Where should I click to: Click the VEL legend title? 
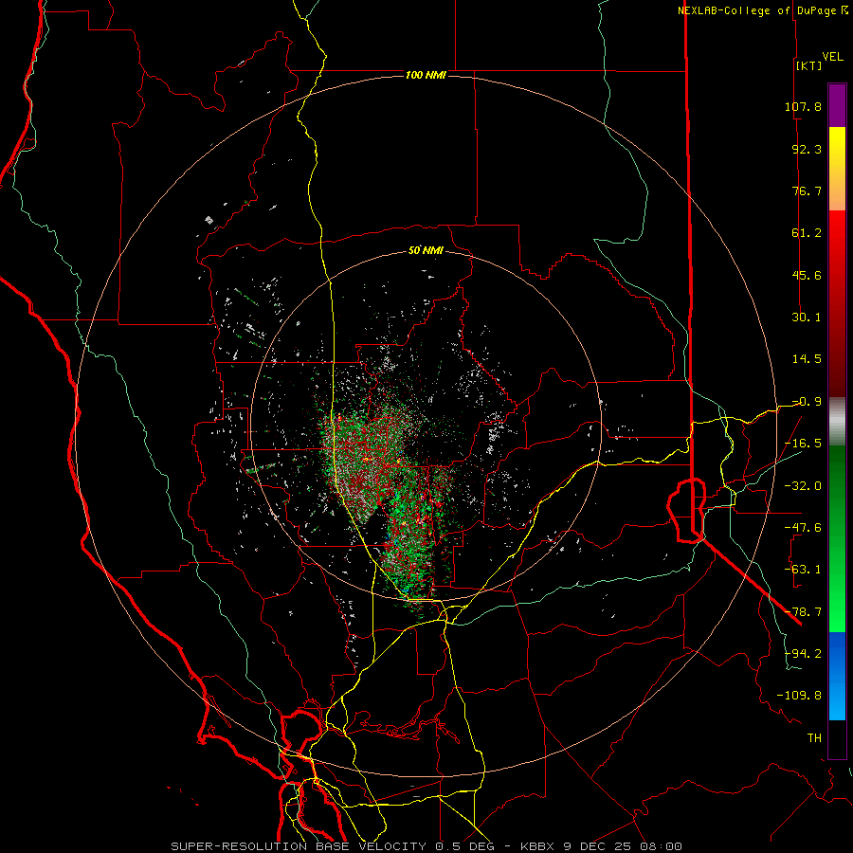[832, 56]
